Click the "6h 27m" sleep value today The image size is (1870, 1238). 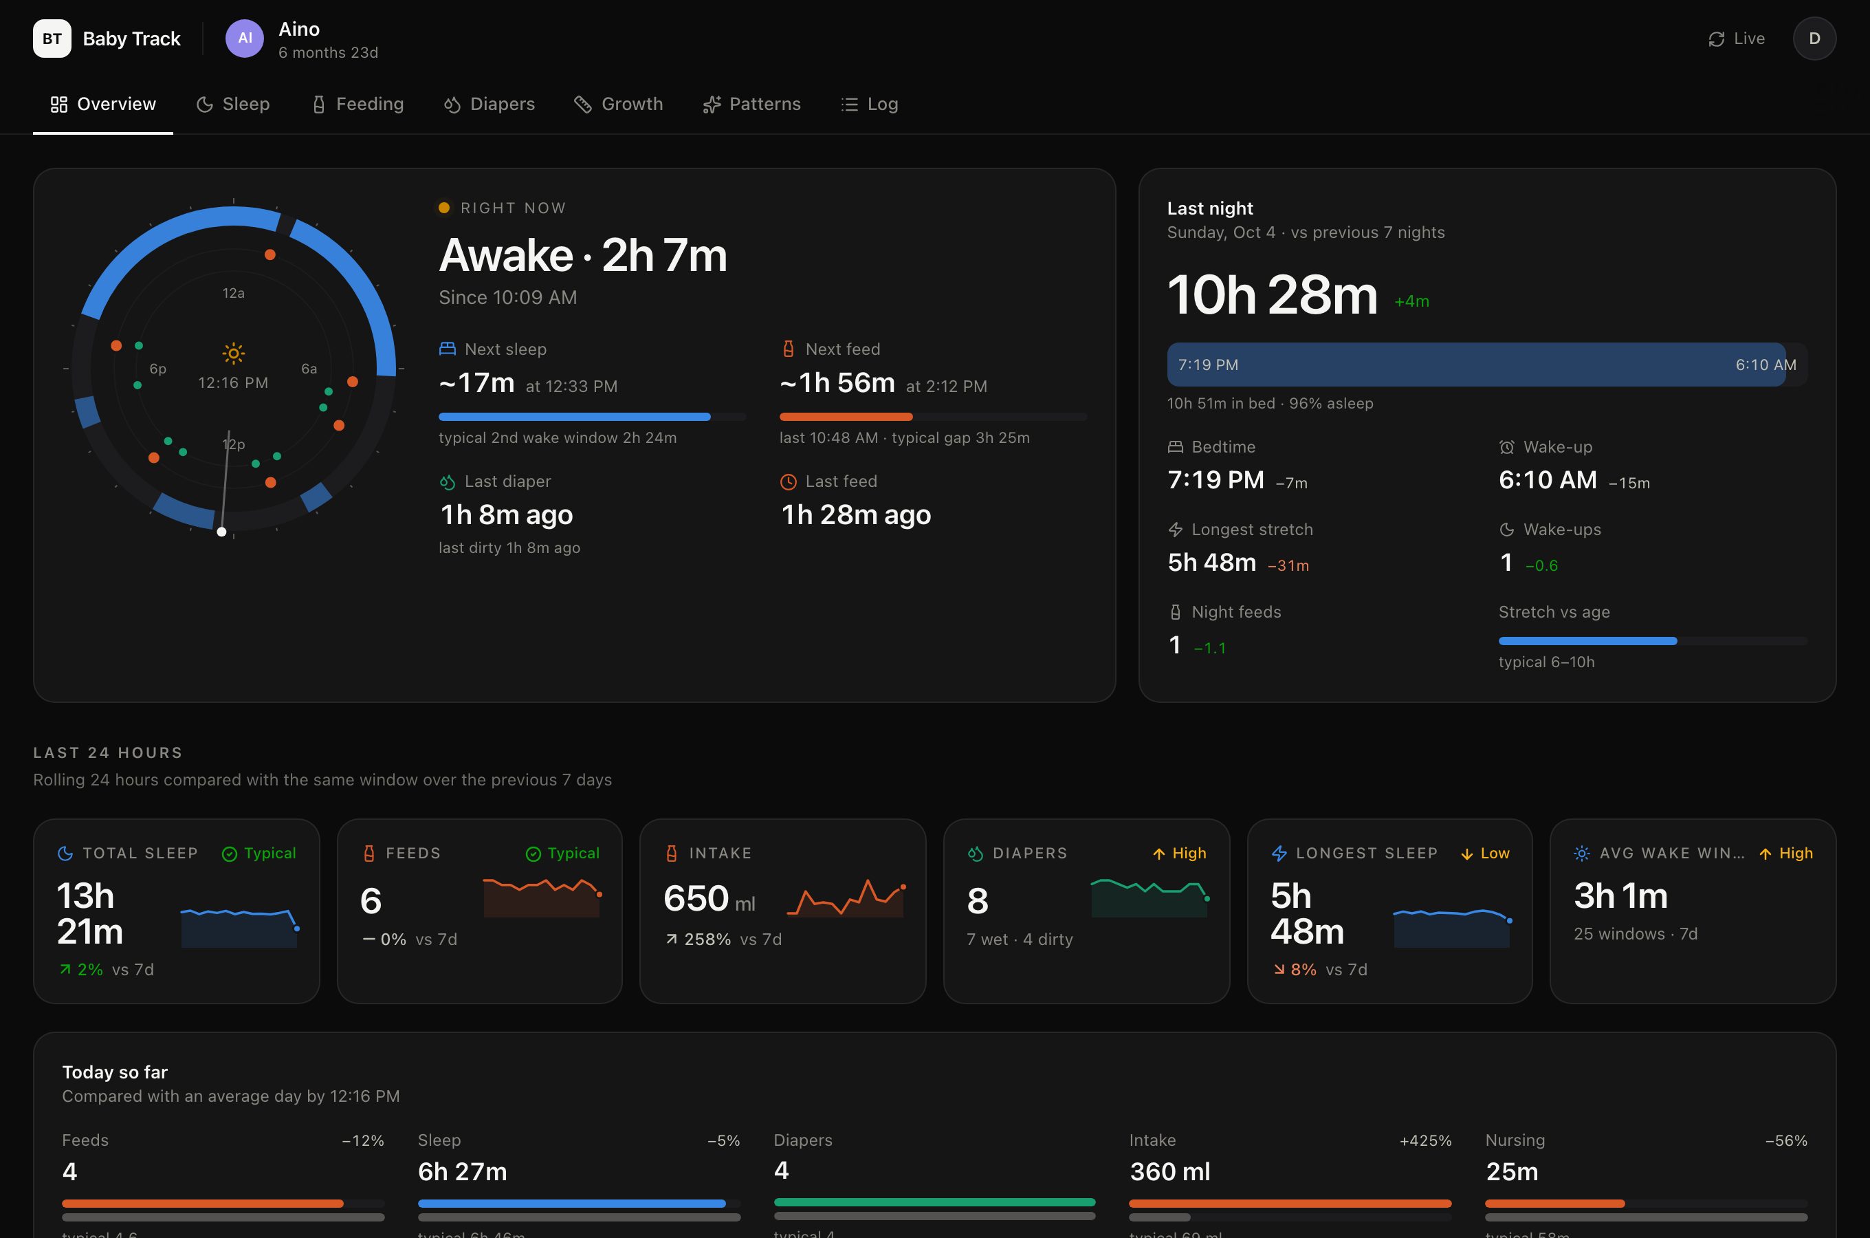pyautogui.click(x=463, y=1172)
